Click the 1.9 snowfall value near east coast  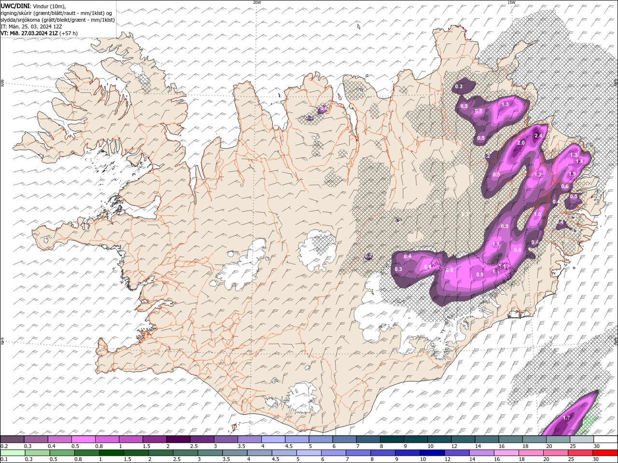tap(572, 174)
